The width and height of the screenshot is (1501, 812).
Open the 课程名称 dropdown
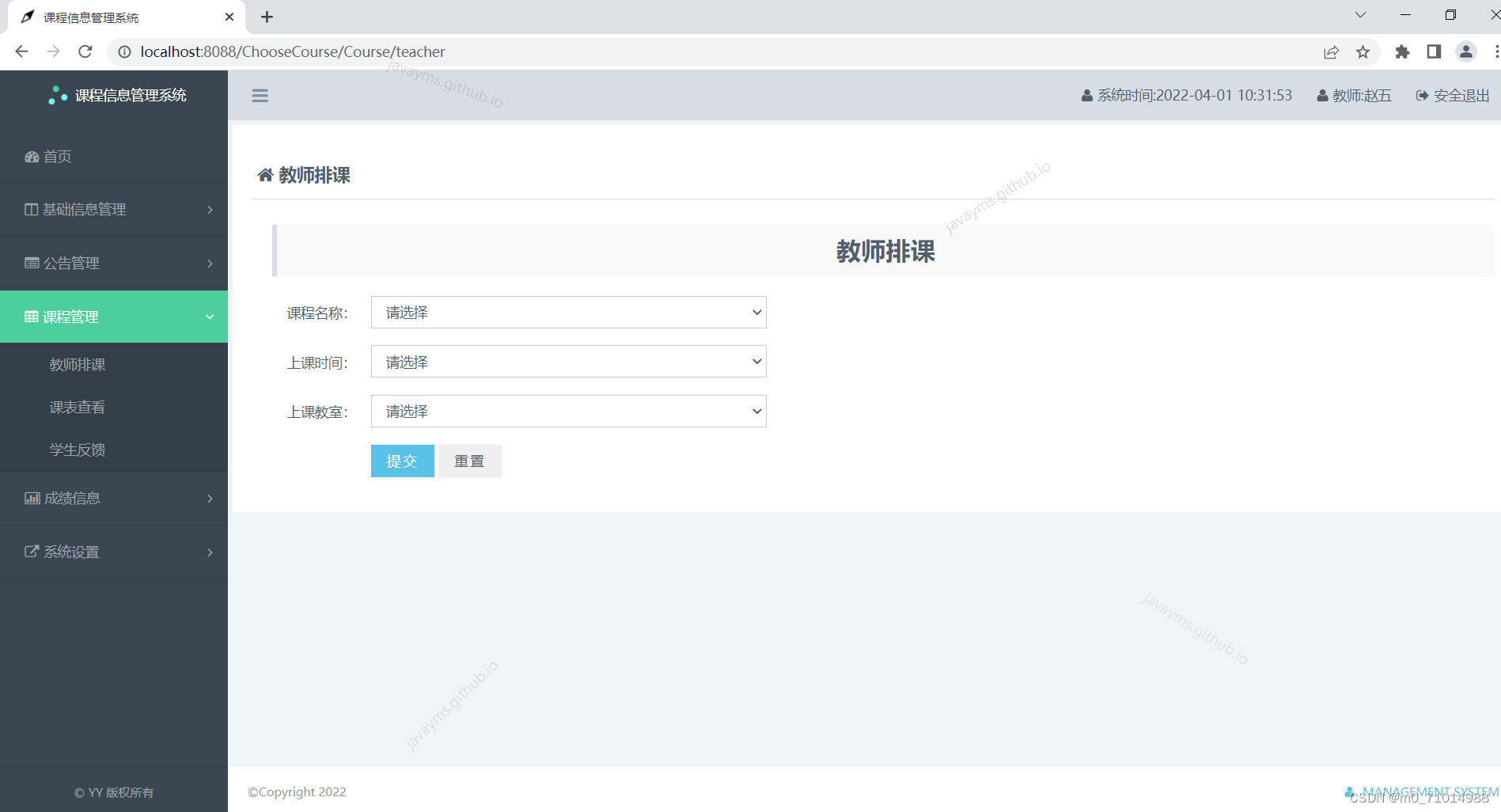click(568, 313)
